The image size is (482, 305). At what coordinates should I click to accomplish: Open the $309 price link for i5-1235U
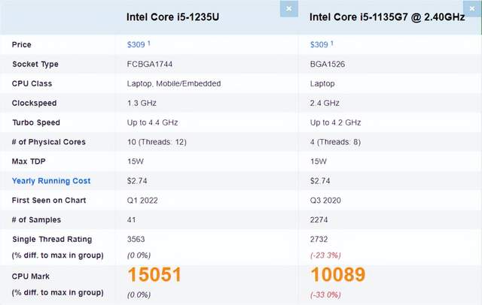(x=136, y=45)
